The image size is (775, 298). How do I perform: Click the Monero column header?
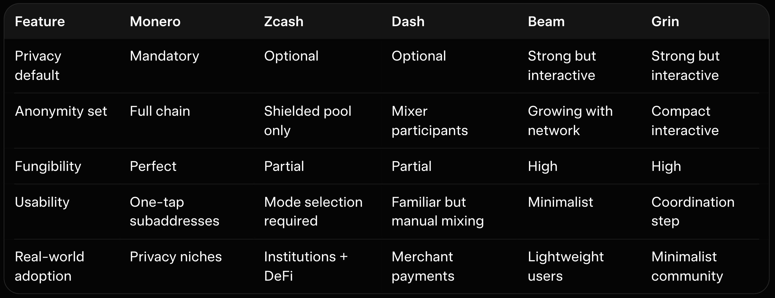[x=155, y=22]
